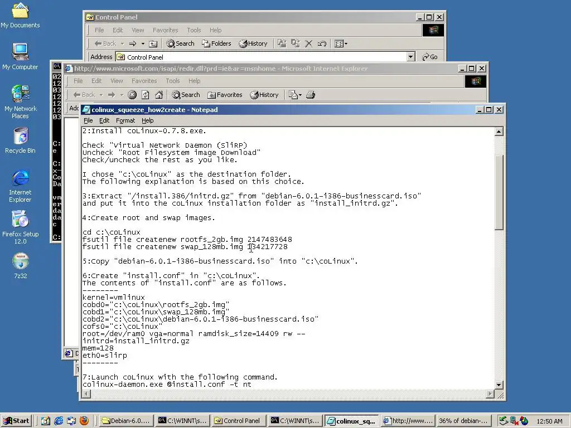Click Undo icon in Control Panel toolbar
The image size is (571, 428).
pyautogui.click(x=322, y=43)
